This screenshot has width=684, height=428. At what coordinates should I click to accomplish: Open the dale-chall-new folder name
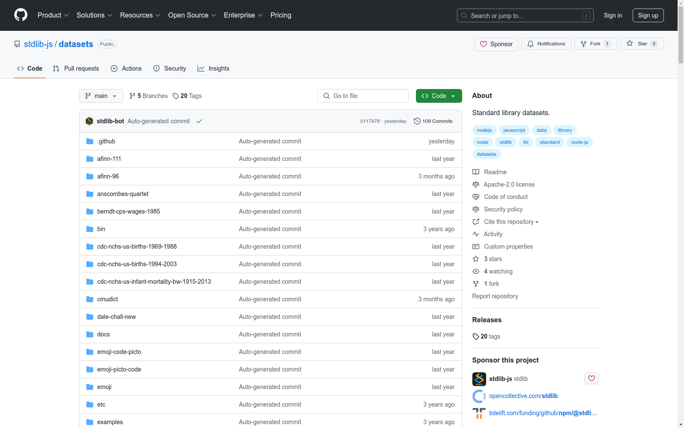pyautogui.click(x=116, y=317)
